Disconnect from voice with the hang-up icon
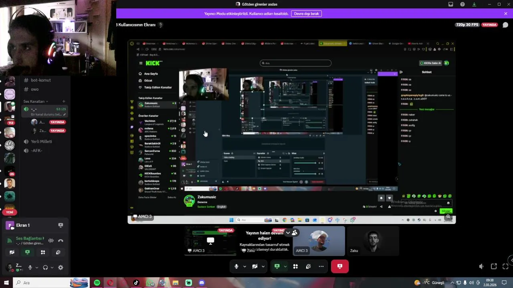 point(61,240)
